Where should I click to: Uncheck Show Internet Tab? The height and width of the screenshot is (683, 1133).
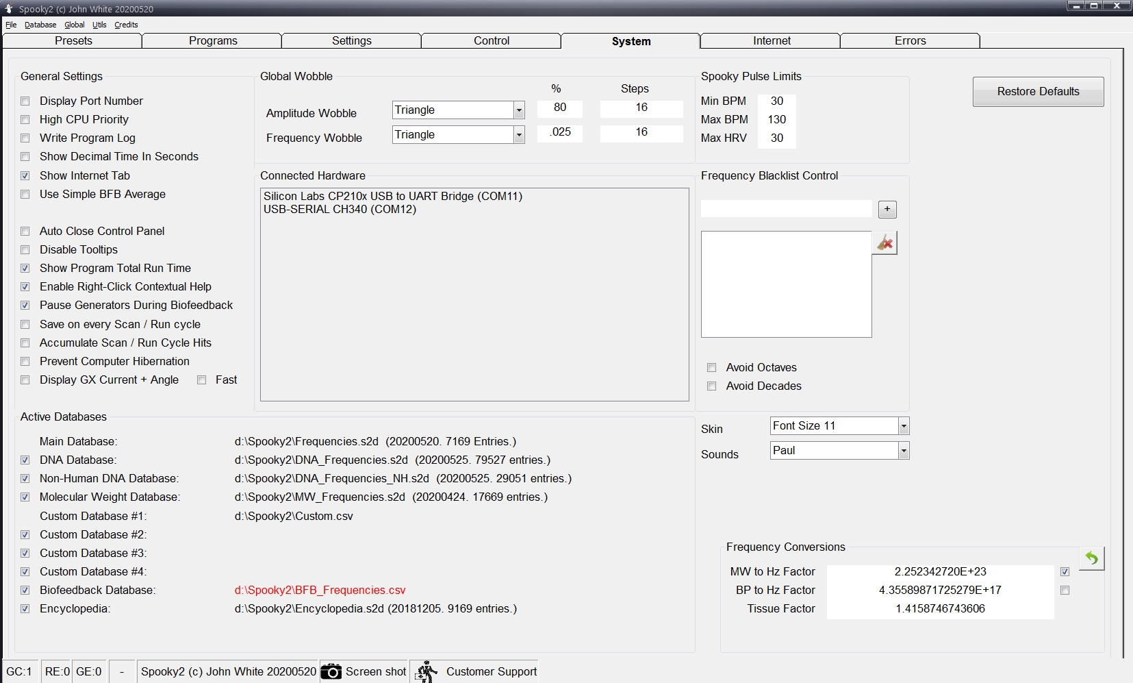(25, 176)
